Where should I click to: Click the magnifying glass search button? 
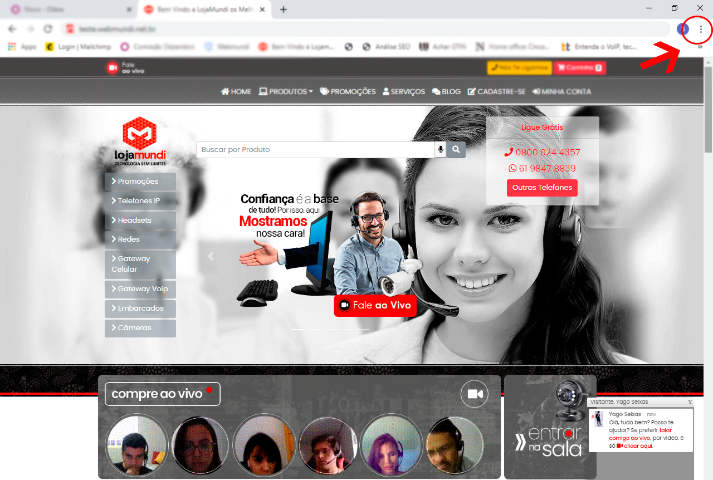tap(456, 150)
